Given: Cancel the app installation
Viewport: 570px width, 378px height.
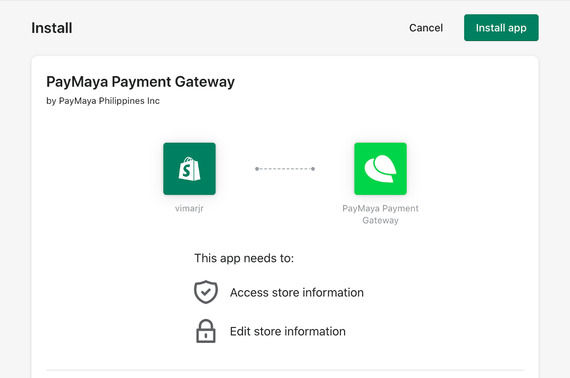Looking at the screenshot, I should point(426,28).
